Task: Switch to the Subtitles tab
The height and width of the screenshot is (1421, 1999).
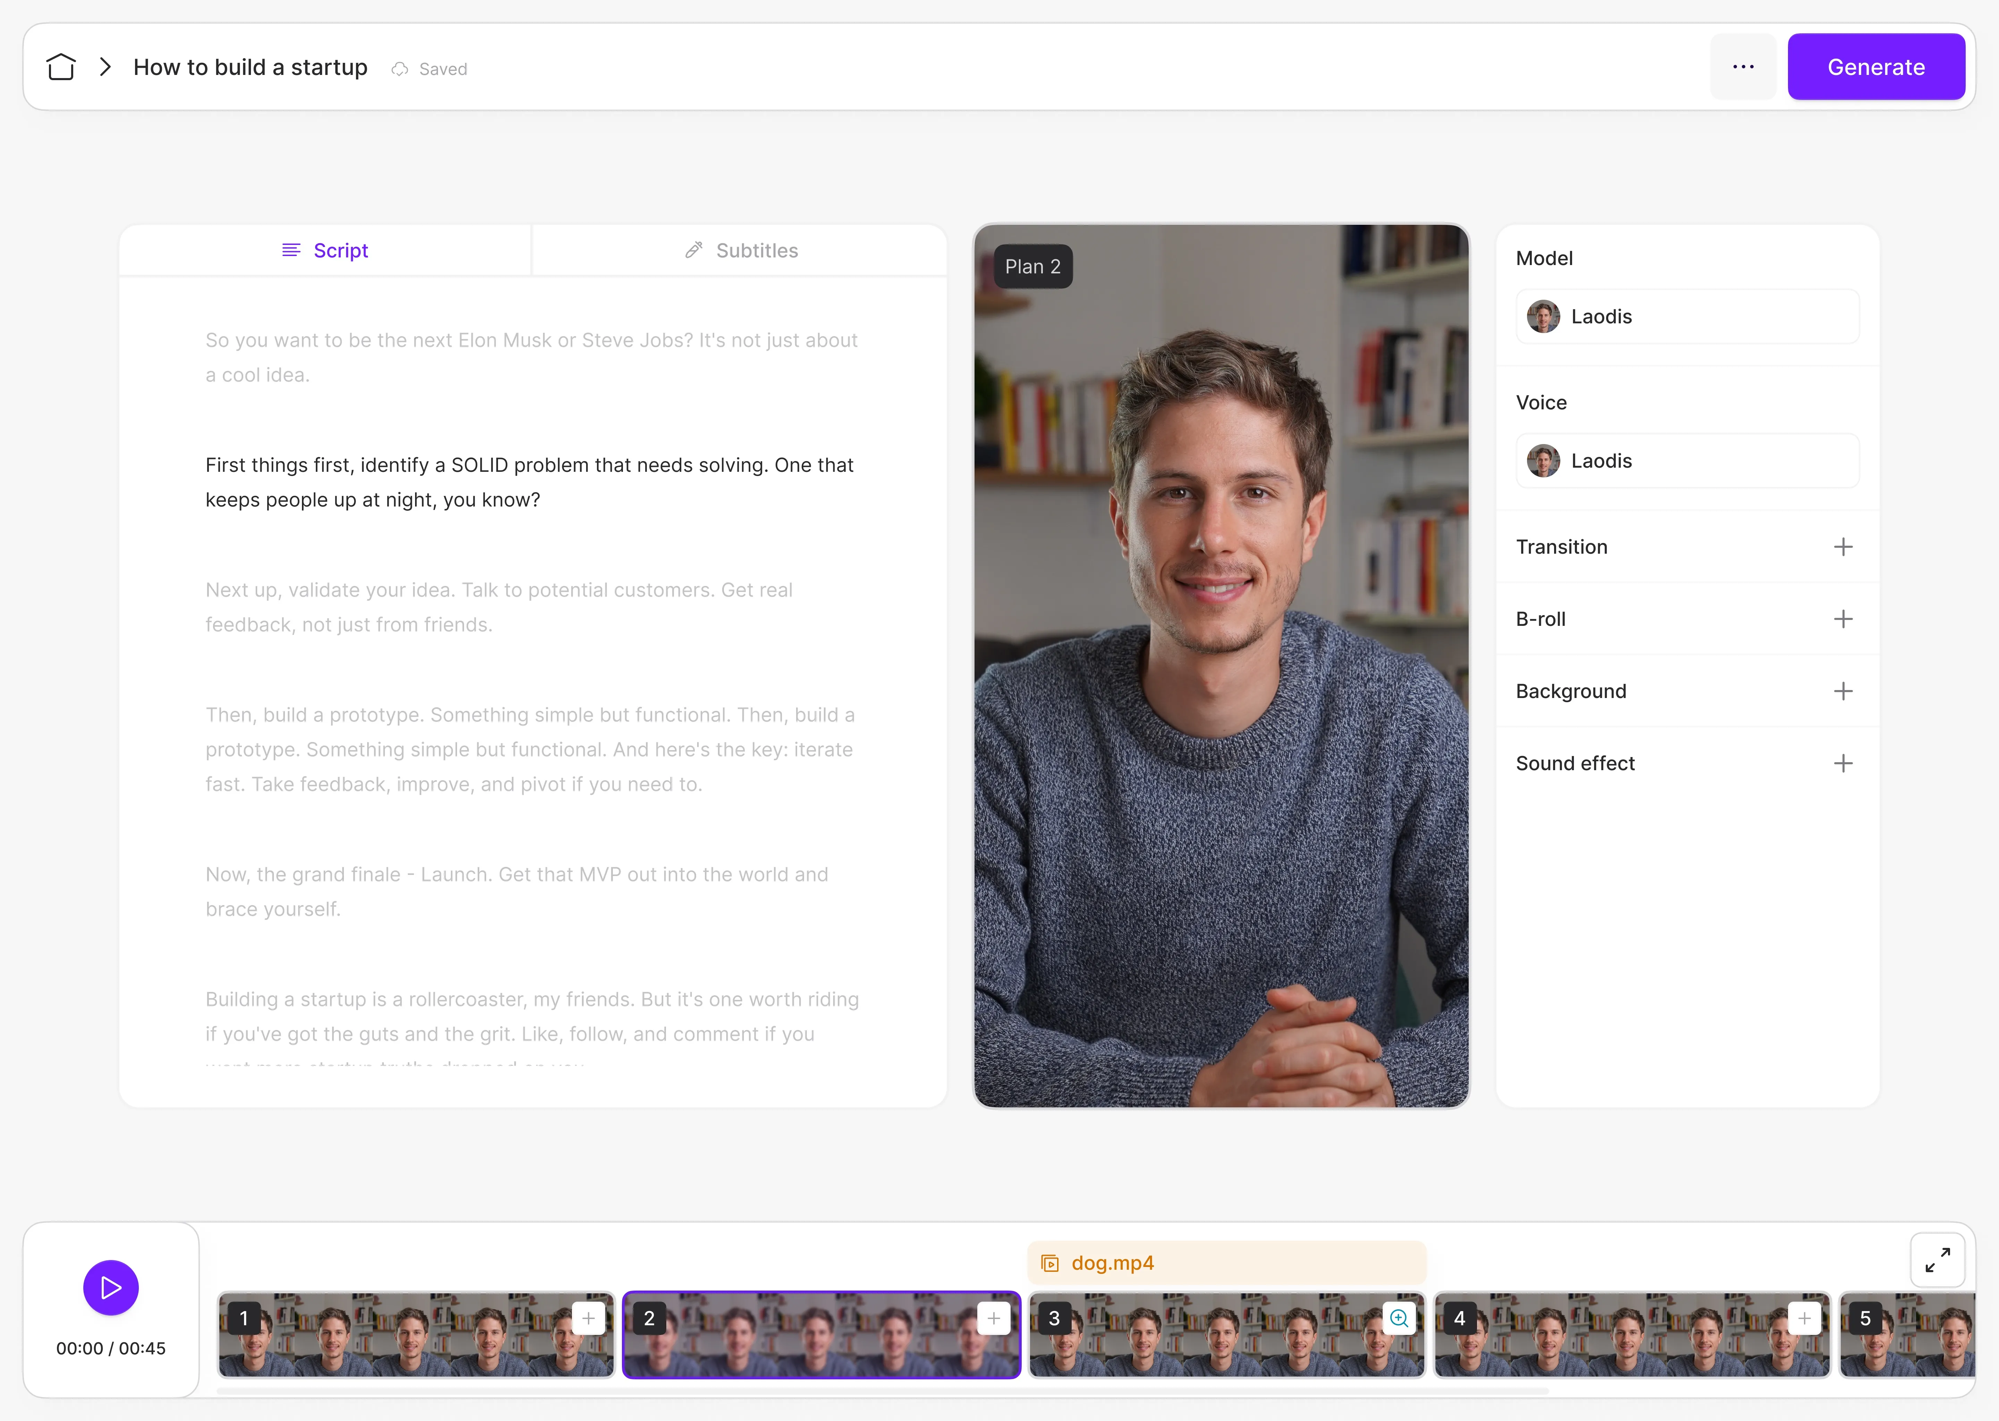Action: tap(741, 250)
